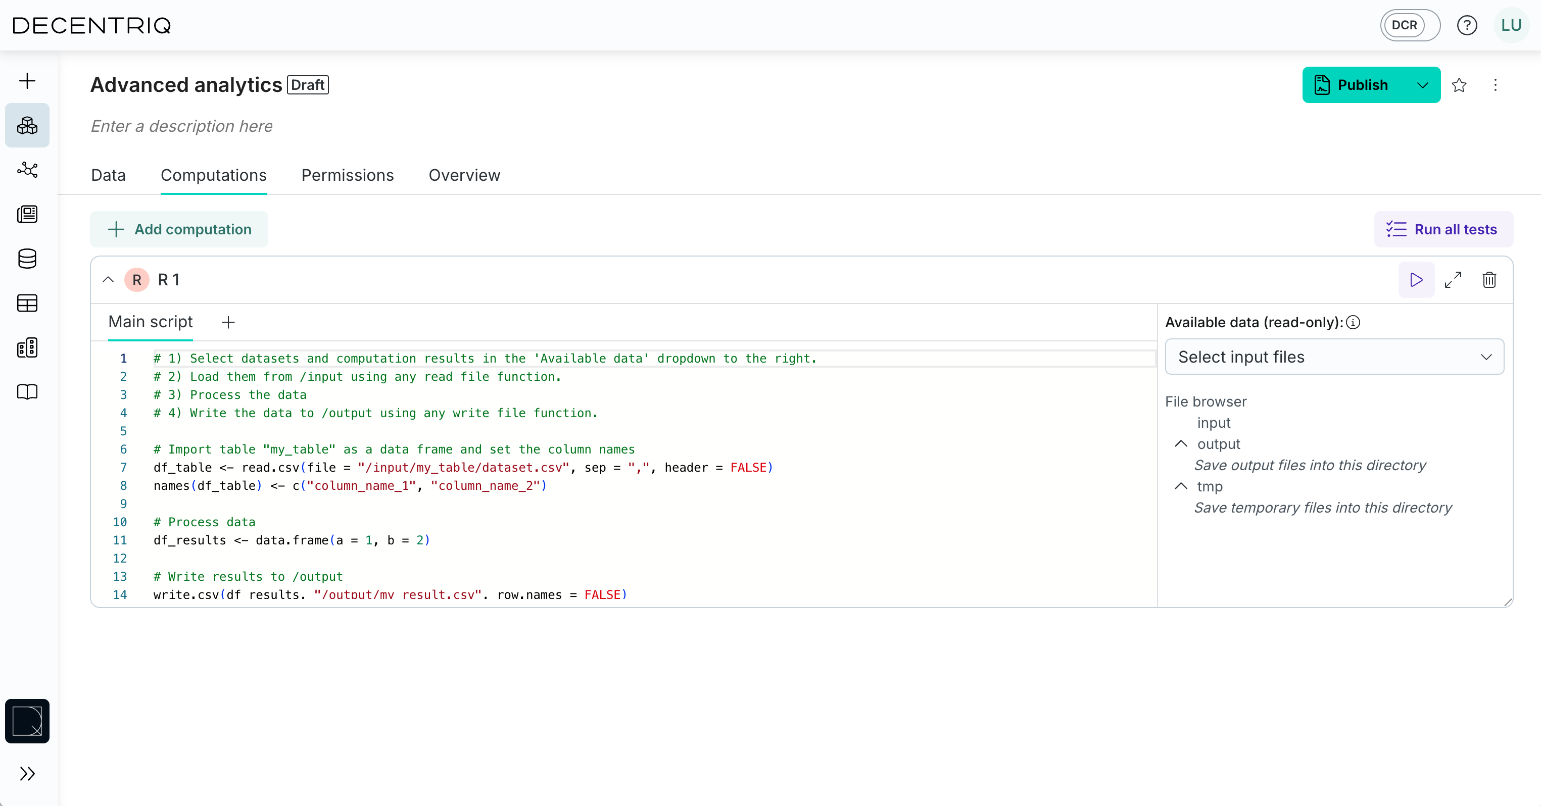Click the description field to enter text
Image resolution: width=1541 pixels, height=806 pixels.
(181, 126)
